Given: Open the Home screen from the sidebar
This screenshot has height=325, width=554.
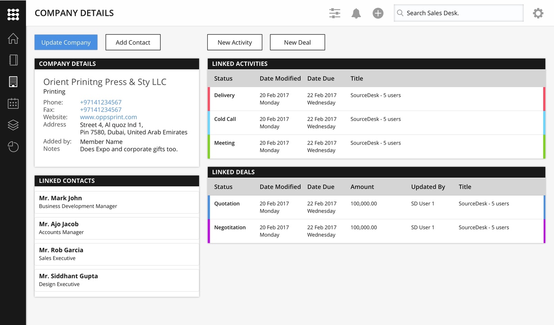Looking at the screenshot, I should coord(13,38).
